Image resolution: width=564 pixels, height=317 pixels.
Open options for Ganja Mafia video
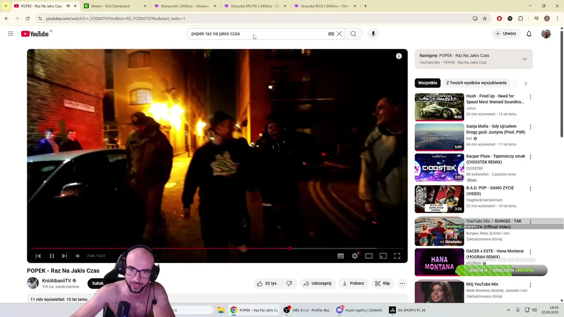click(530, 127)
